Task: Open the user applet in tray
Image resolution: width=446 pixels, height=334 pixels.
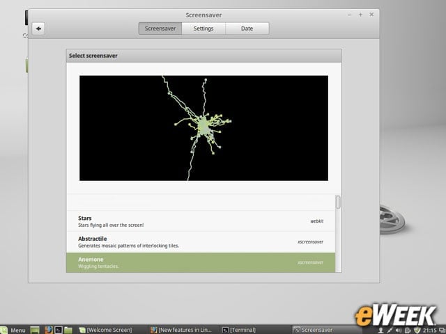Action: [x=380, y=331]
